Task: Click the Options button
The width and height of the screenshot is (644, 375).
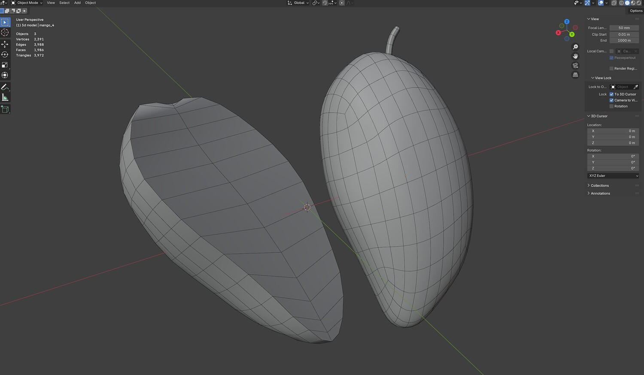Action: pyautogui.click(x=636, y=11)
